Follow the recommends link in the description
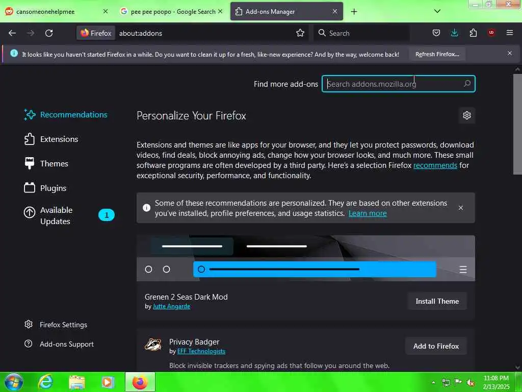This screenshot has height=392, width=522. click(435, 165)
